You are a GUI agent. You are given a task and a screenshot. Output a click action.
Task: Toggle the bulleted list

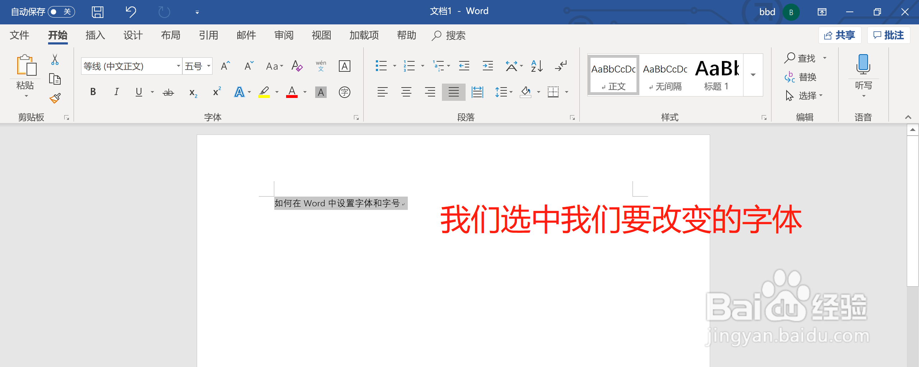click(381, 66)
